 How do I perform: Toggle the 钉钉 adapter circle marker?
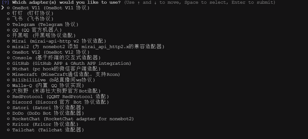pos(8,13)
